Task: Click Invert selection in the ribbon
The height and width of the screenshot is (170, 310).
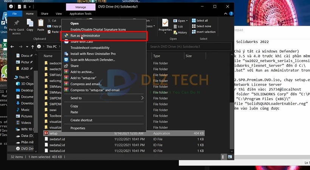Action: point(204,32)
